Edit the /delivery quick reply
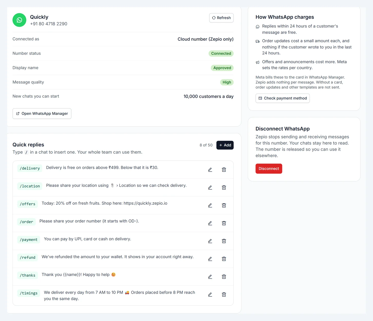Screen dimensions: 373x321 tap(210, 170)
